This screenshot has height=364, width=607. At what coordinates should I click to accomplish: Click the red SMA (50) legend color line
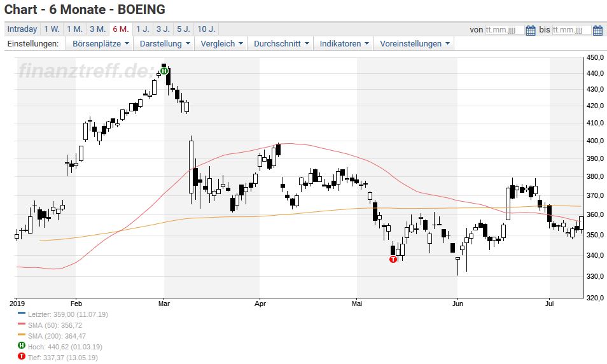tap(22, 324)
